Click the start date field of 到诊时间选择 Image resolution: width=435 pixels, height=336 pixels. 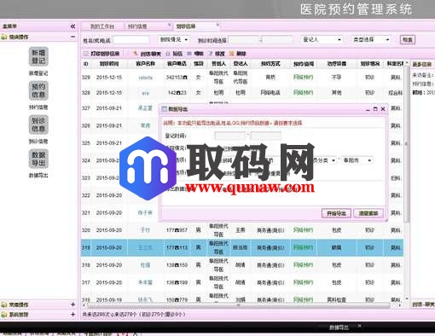[244, 40]
